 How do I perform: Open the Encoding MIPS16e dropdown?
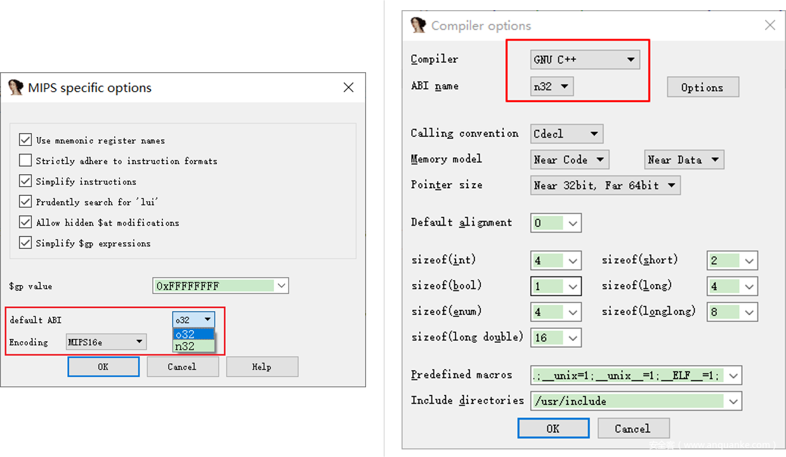point(106,342)
